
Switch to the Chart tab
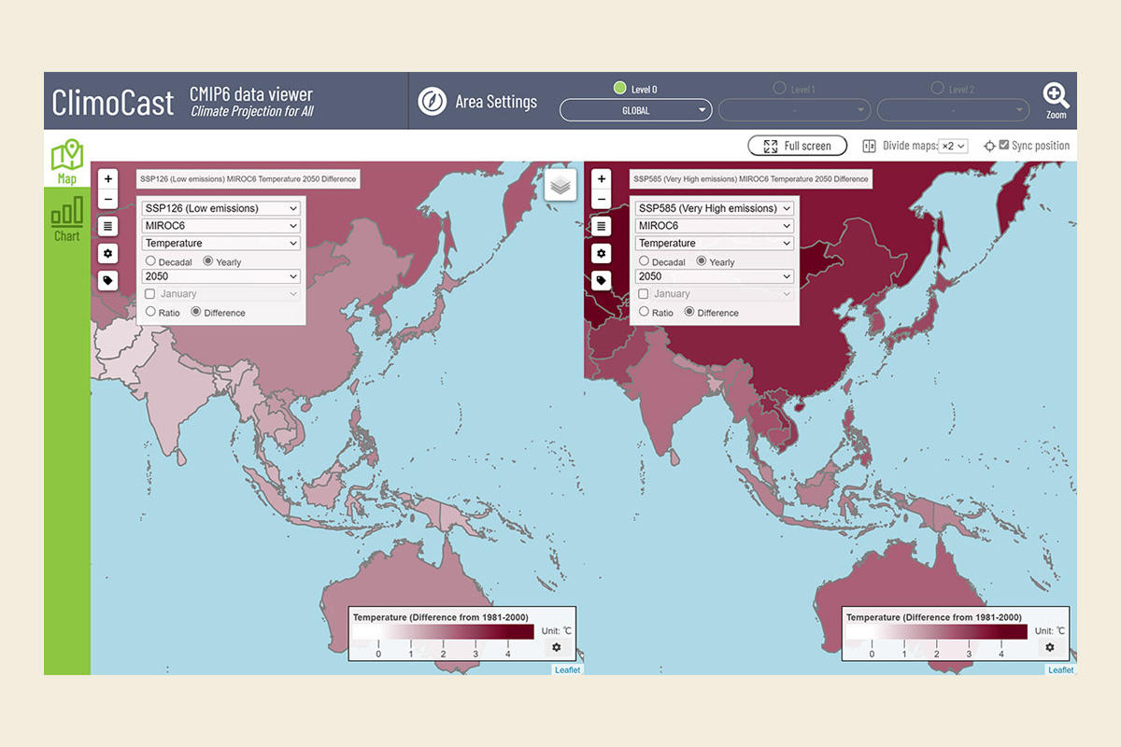click(66, 219)
